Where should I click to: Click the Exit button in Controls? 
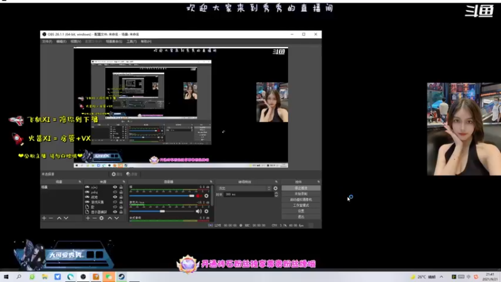coord(301,217)
